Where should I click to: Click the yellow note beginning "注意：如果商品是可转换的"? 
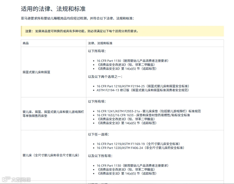point(122,31)
